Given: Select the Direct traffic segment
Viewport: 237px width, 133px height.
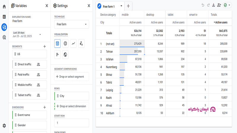Looking at the screenshot, I should (x=30, y=64).
